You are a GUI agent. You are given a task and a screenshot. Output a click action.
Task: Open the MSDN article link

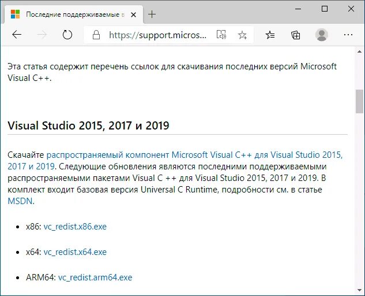(x=20, y=201)
